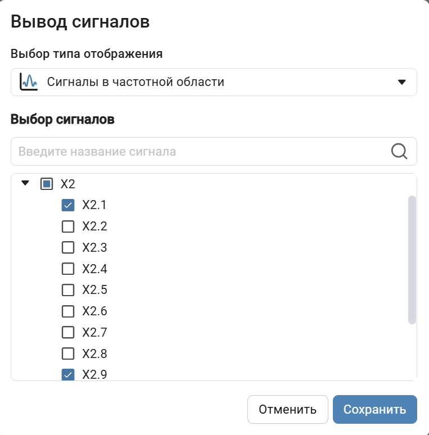Screen dimensions: 429x435
Task: Select the X2.5 signal checkbox
Action: click(68, 290)
